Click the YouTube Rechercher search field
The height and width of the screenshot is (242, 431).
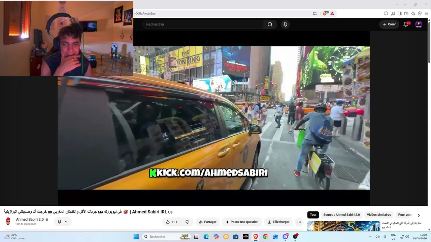(203, 24)
